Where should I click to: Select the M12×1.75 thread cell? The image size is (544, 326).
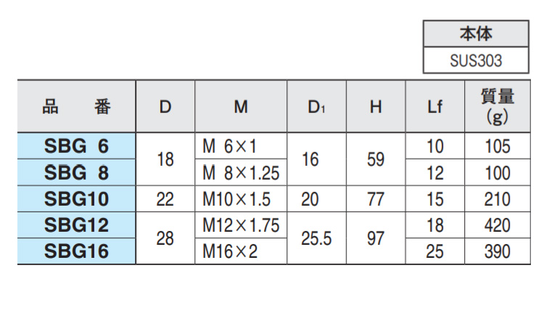[x=241, y=225]
